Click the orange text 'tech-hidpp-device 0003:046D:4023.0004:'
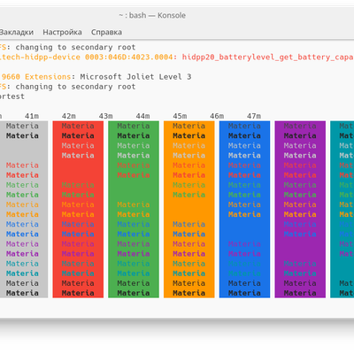Image resolution: width=354 pixels, height=354 pixels. (88, 57)
